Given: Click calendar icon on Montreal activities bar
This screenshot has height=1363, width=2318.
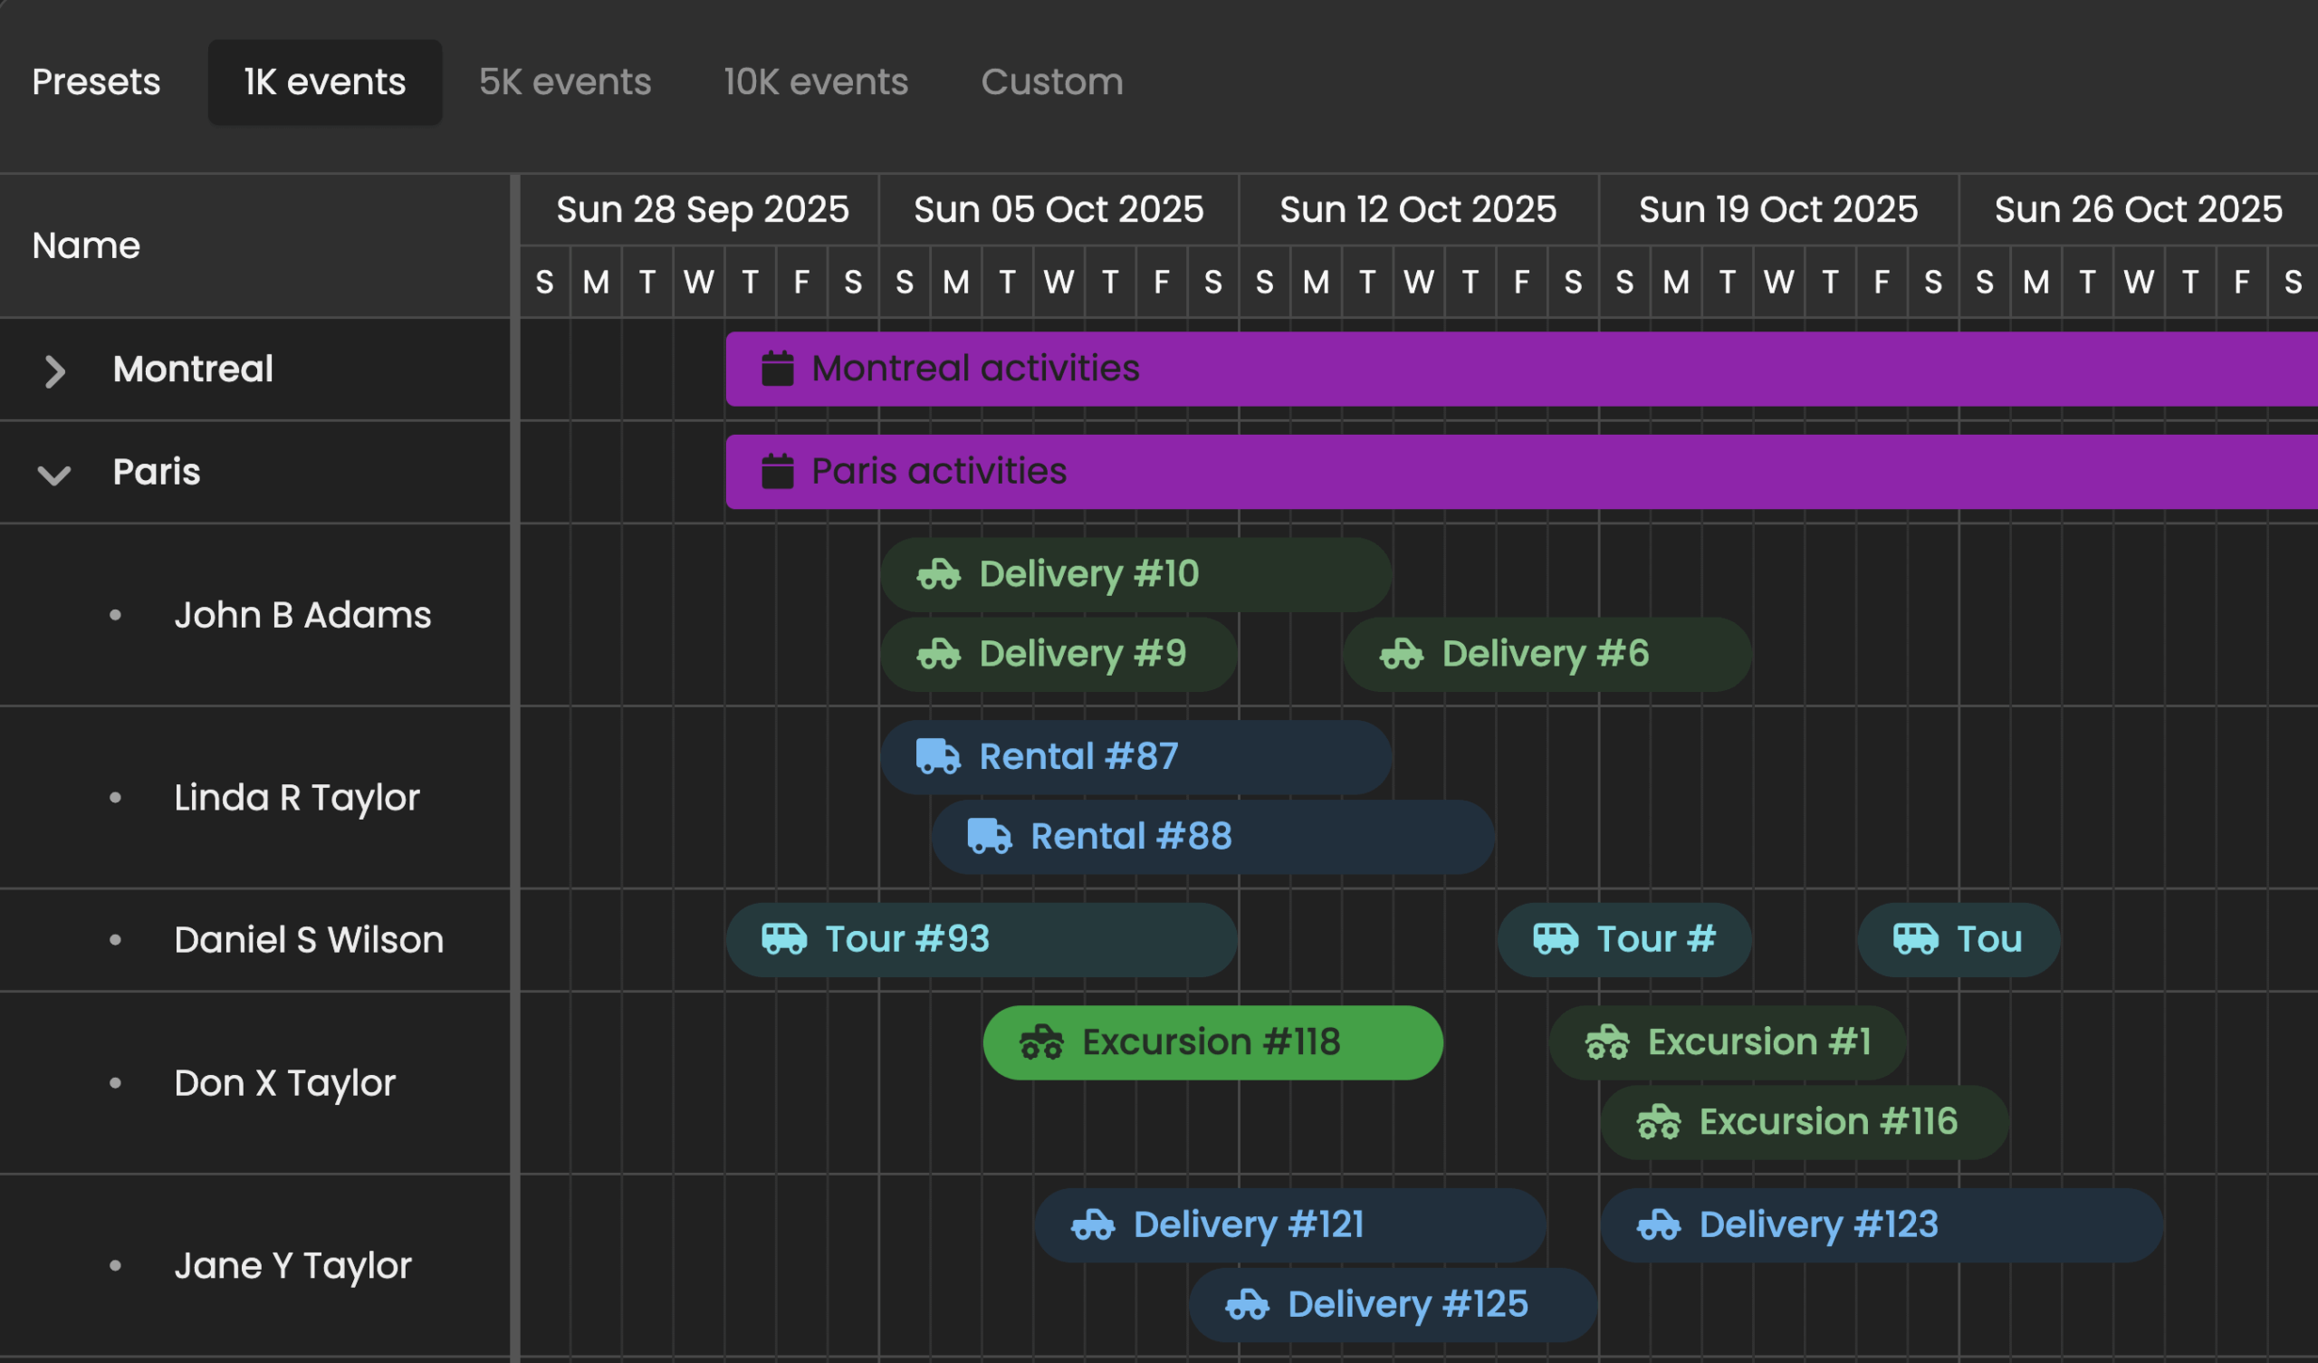Looking at the screenshot, I should tap(777, 368).
